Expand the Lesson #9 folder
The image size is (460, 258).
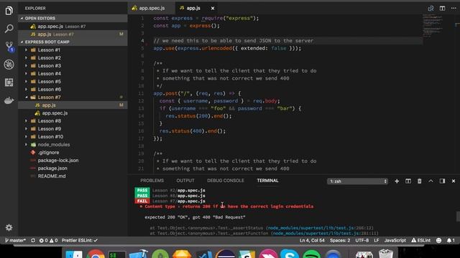(73, 129)
